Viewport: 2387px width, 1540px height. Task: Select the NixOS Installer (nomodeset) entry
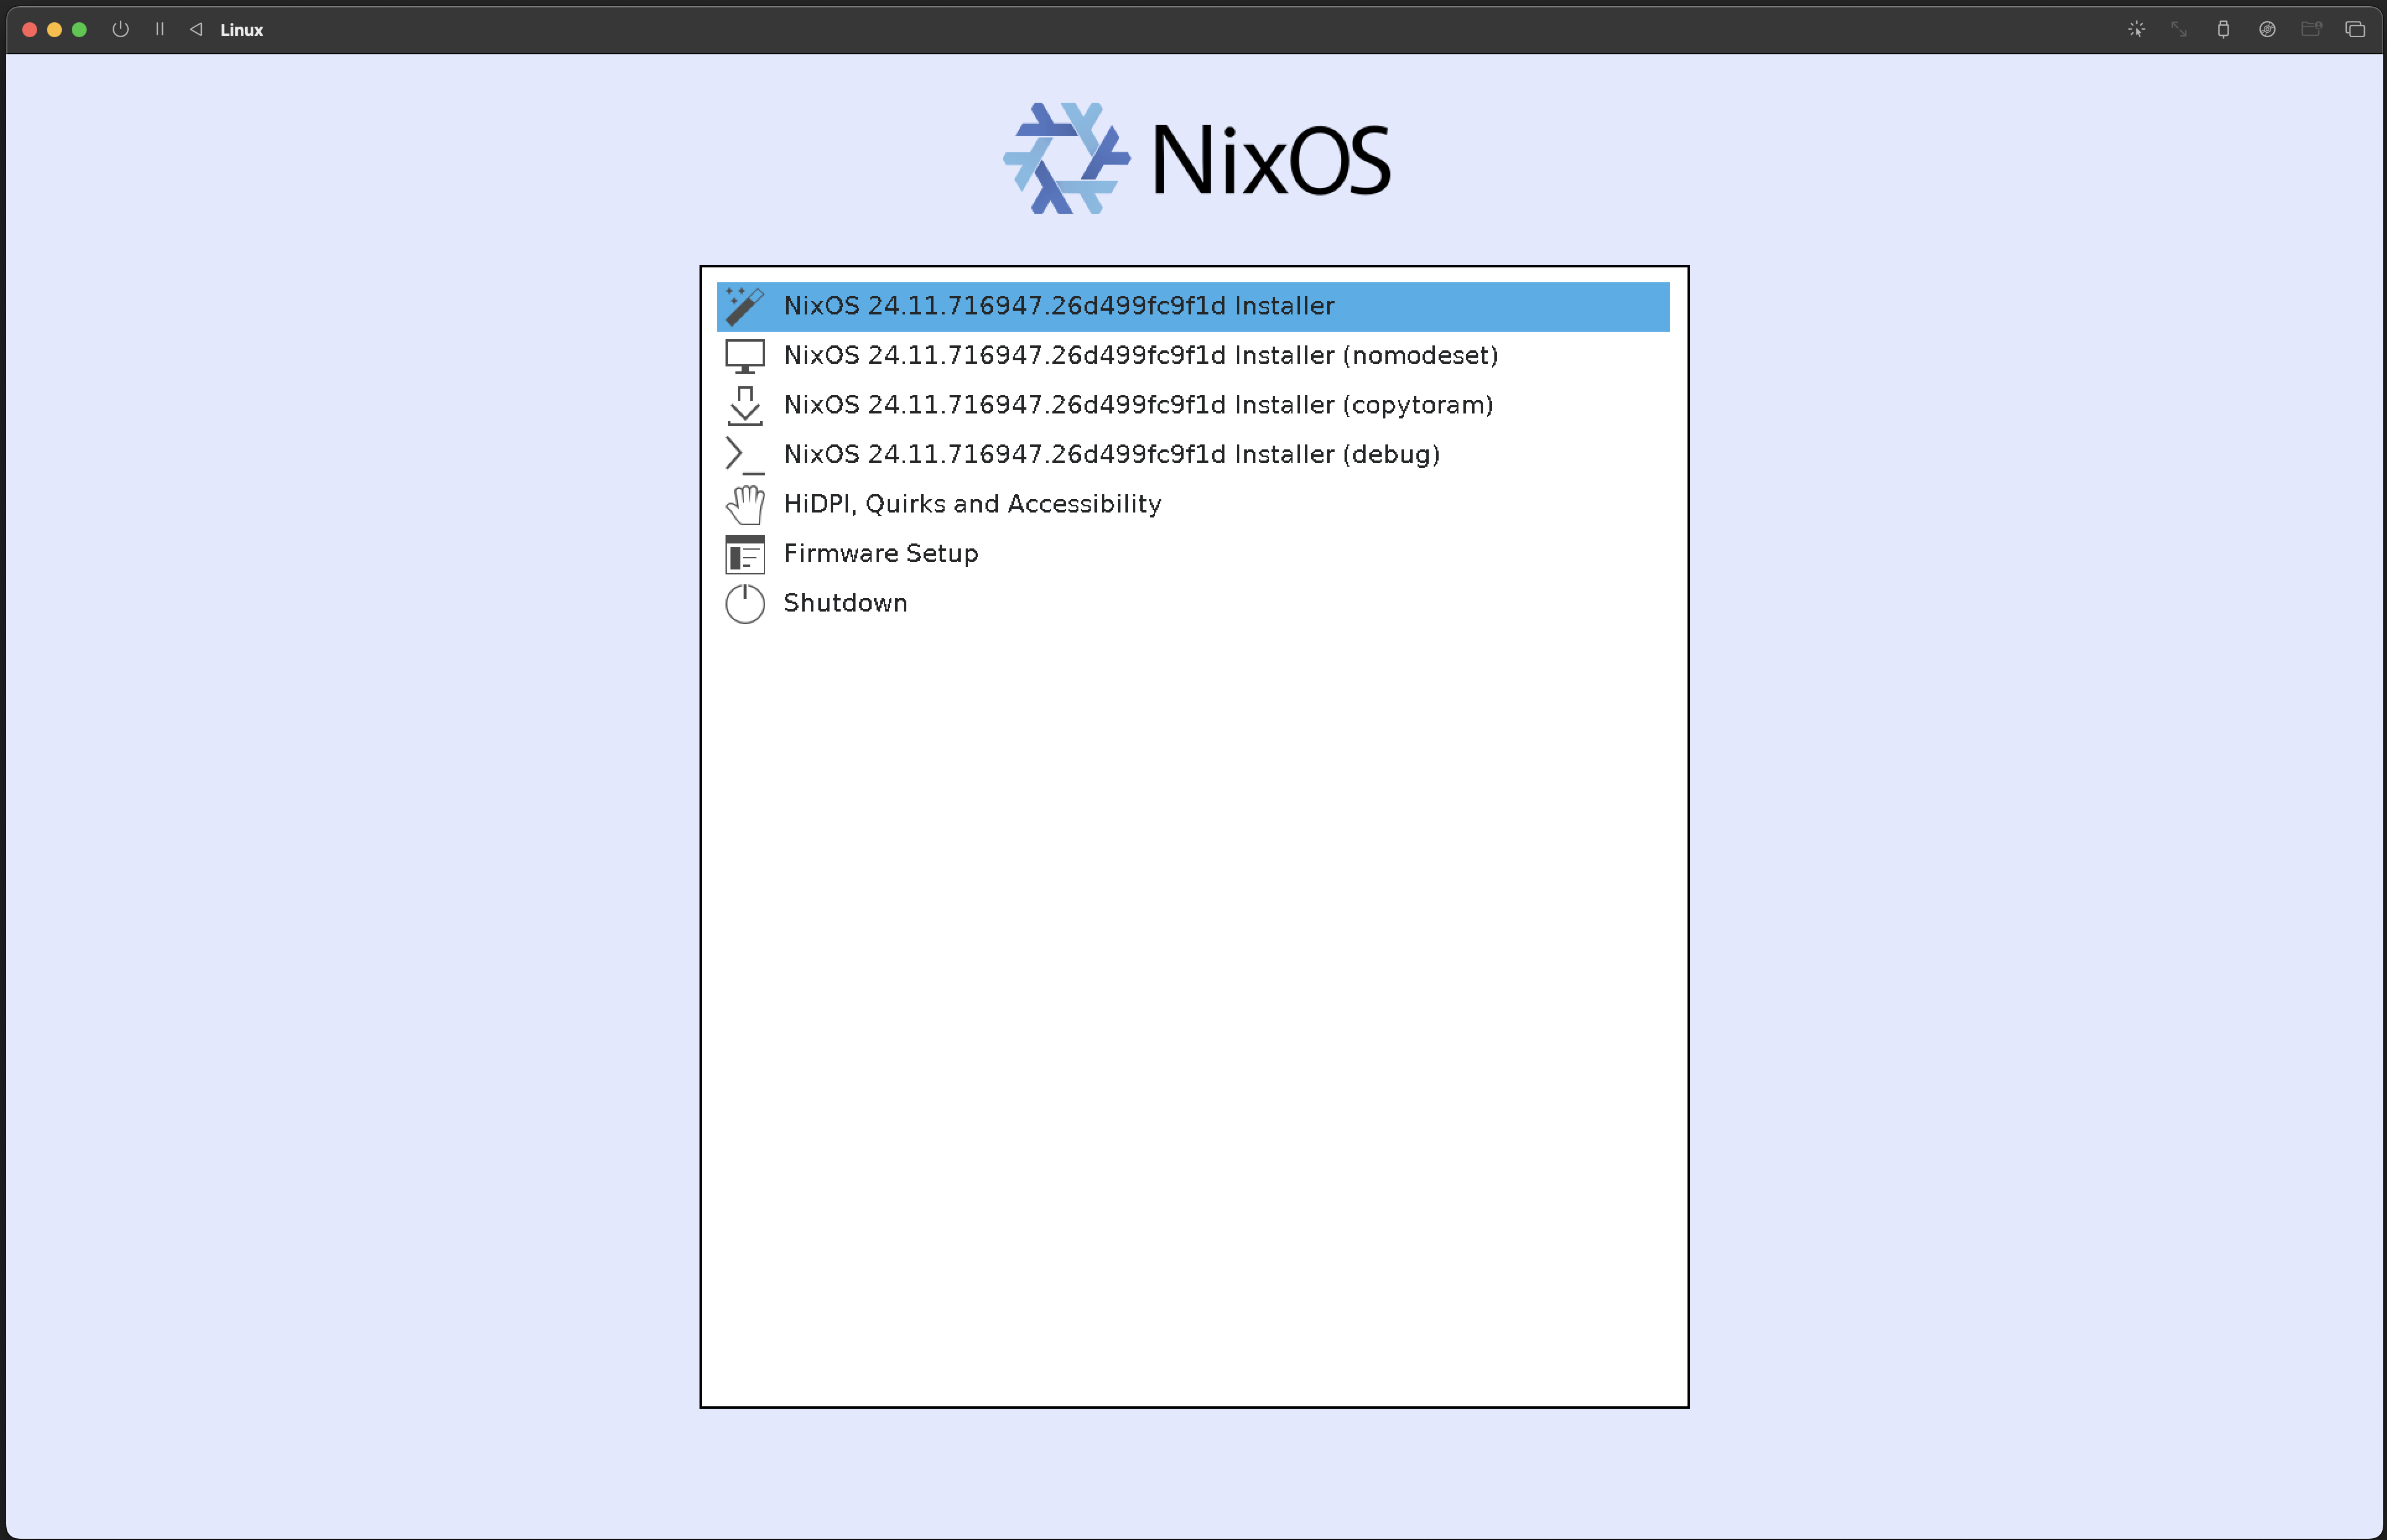point(1139,355)
